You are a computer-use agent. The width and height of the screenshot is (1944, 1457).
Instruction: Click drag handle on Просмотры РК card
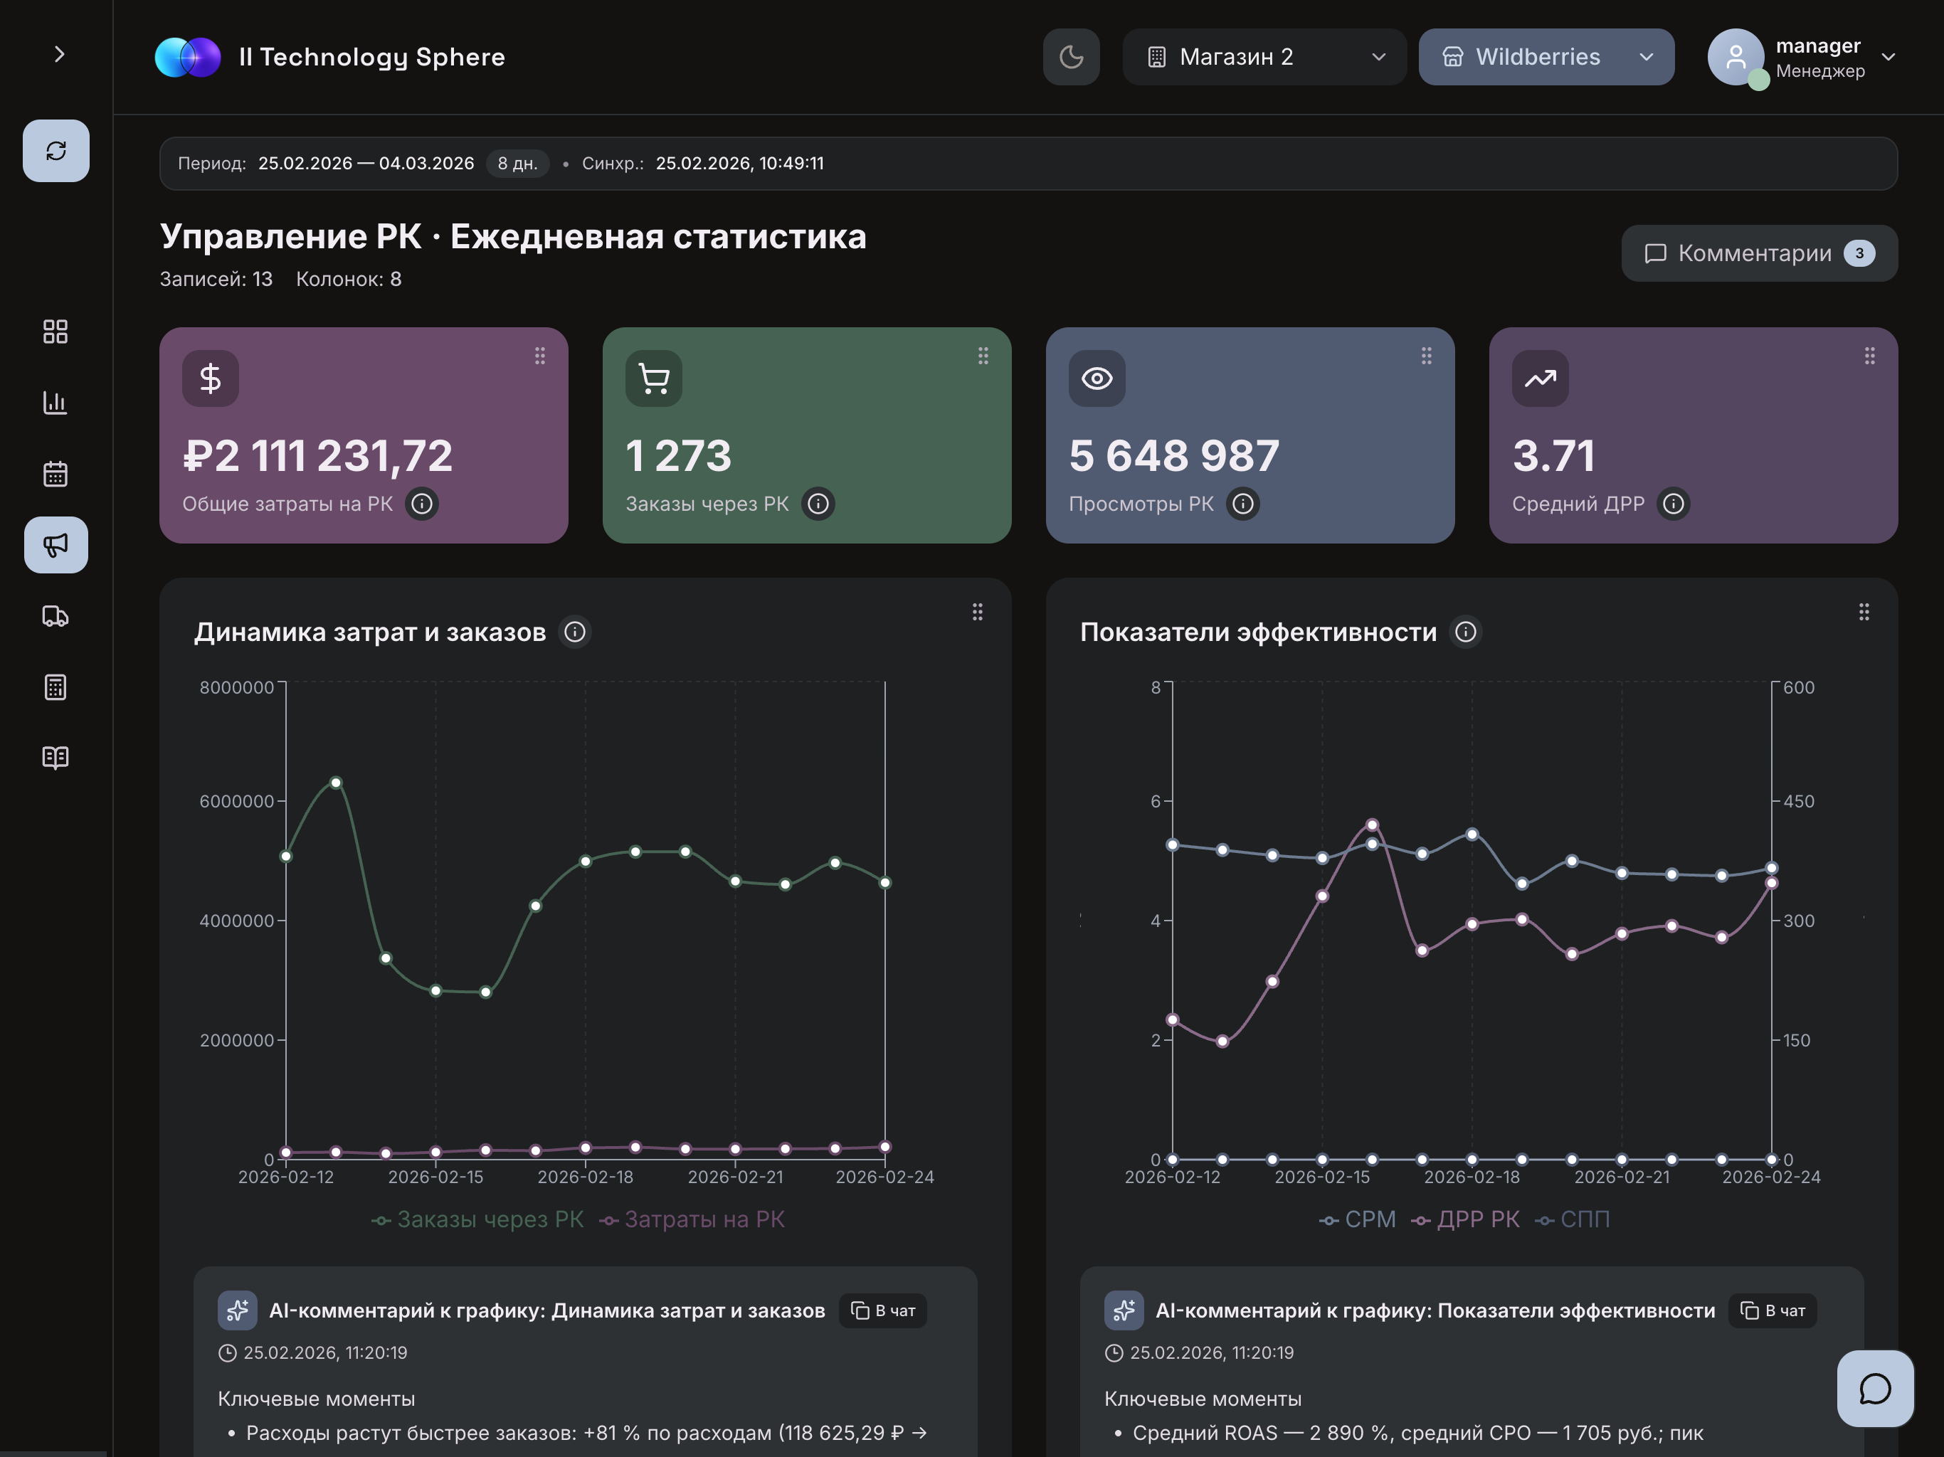(1425, 356)
